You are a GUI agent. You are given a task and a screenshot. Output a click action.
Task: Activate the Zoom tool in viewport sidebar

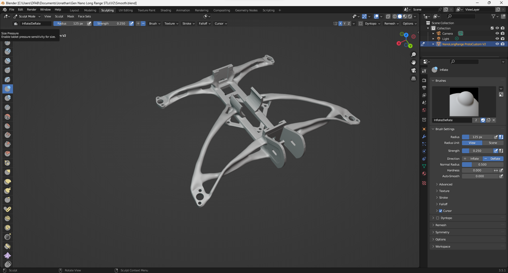click(x=414, y=54)
